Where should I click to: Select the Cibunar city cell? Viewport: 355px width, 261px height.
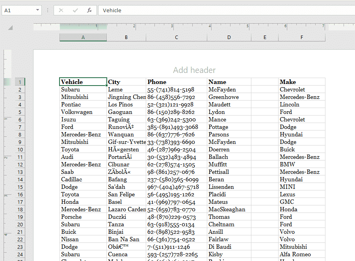[126, 164]
